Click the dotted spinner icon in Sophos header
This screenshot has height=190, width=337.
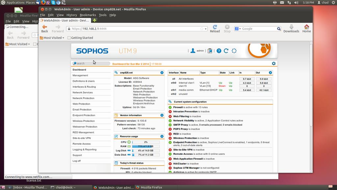234,51
